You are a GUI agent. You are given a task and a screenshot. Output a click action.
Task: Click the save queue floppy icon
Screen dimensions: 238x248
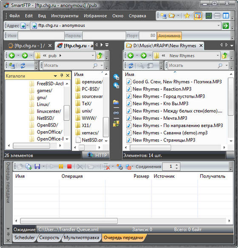[37, 166]
